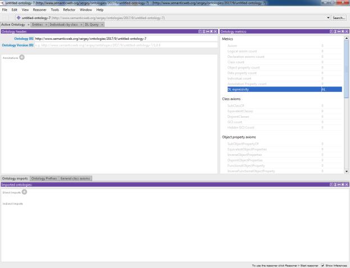Viewport: 350px width, 268px height.
Task: Click the Search... button
Action: click(339, 18)
